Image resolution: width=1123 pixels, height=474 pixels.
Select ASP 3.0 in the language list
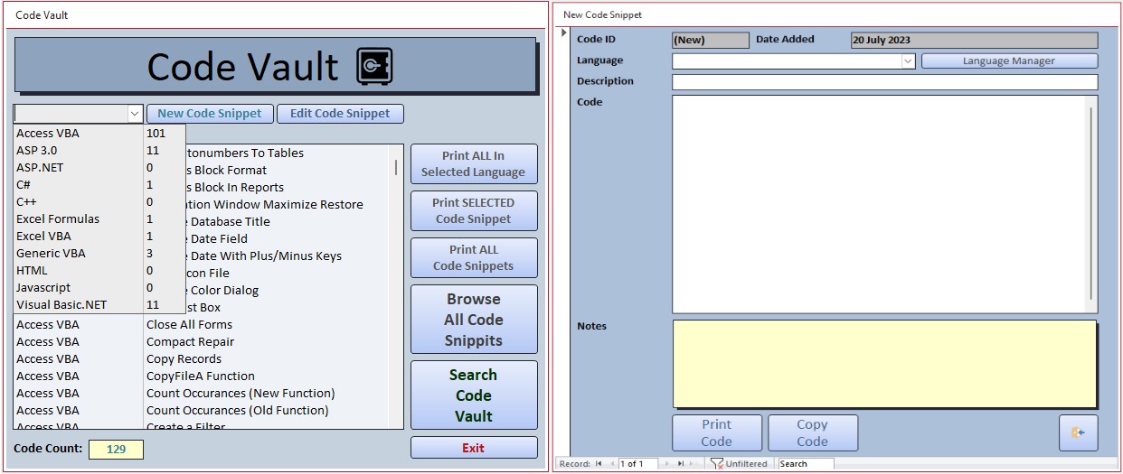99,150
